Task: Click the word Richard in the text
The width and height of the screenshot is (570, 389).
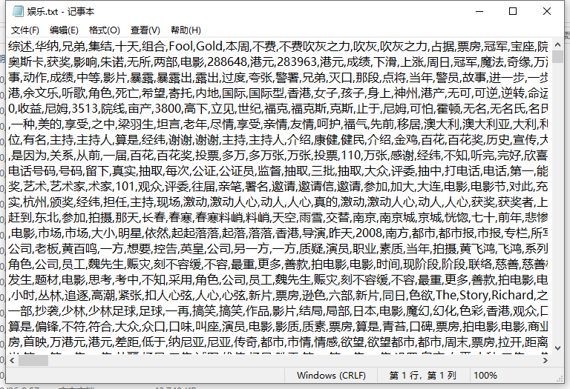Action: point(512,296)
